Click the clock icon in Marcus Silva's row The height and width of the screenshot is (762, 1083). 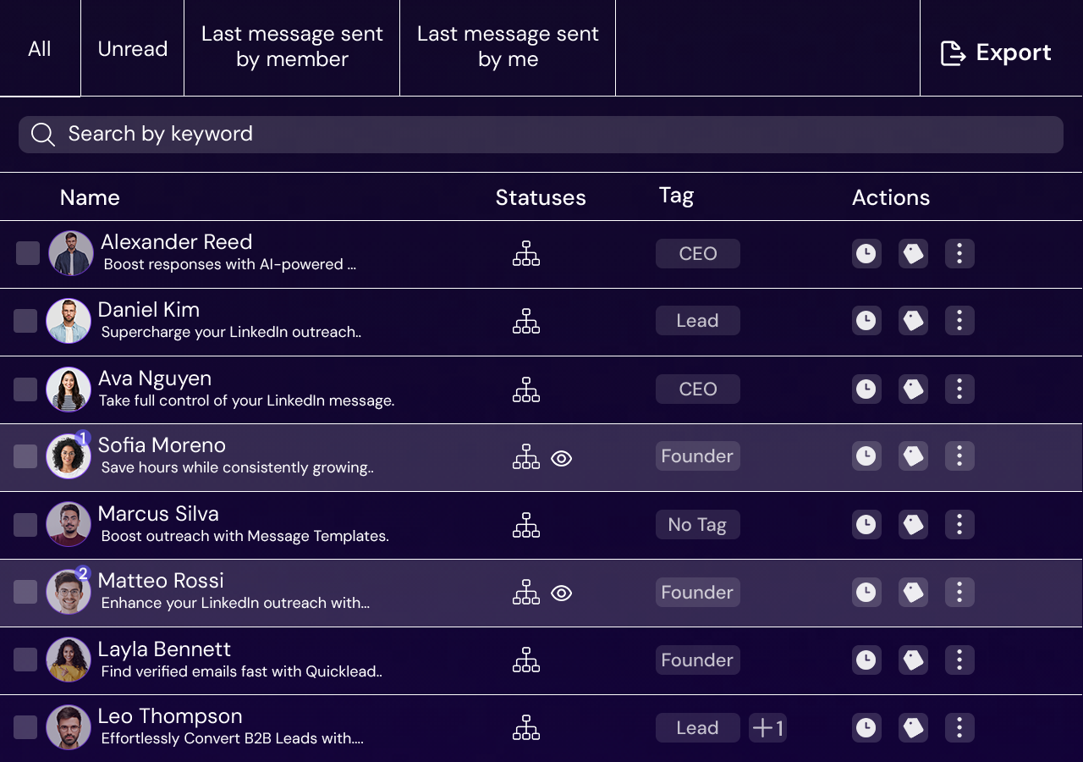coord(866,524)
